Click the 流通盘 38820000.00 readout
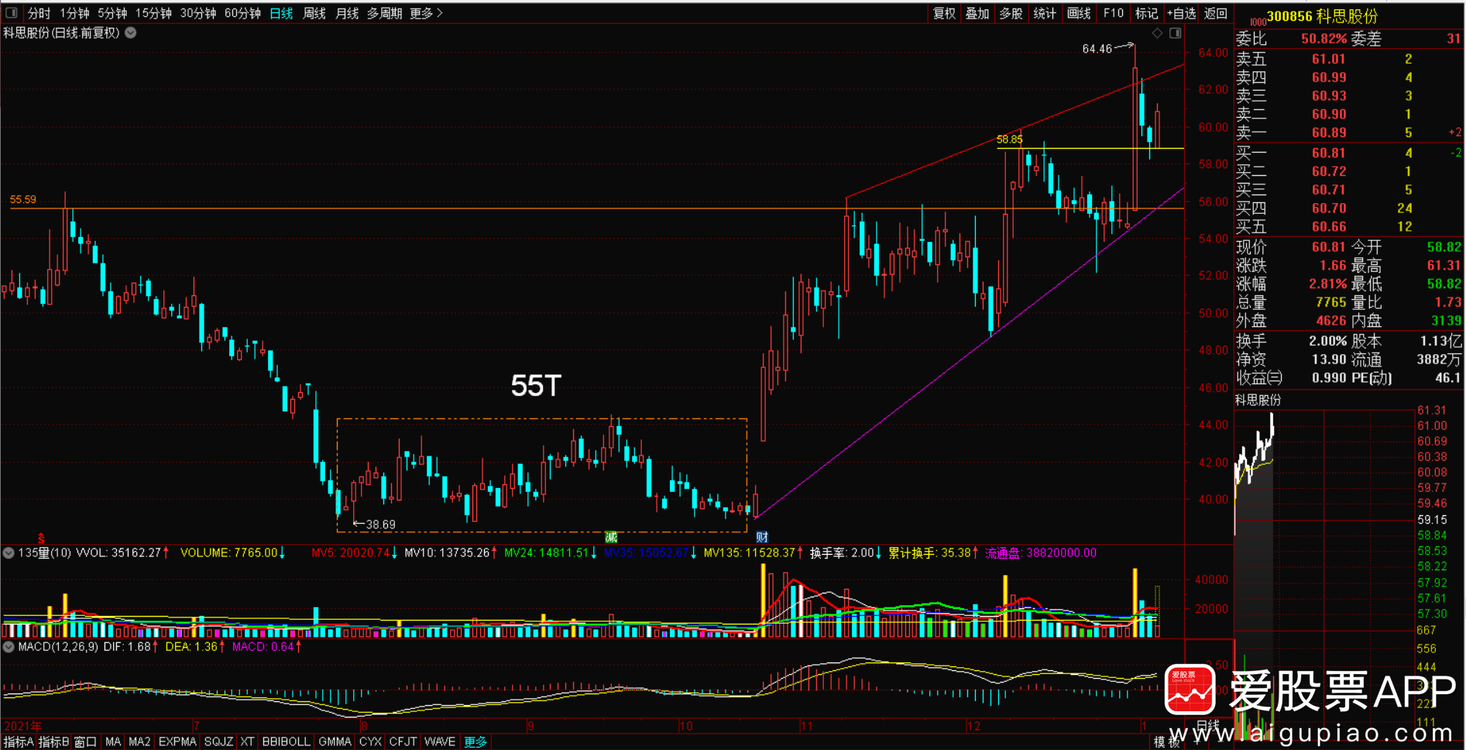The image size is (1466, 750). tap(1041, 552)
